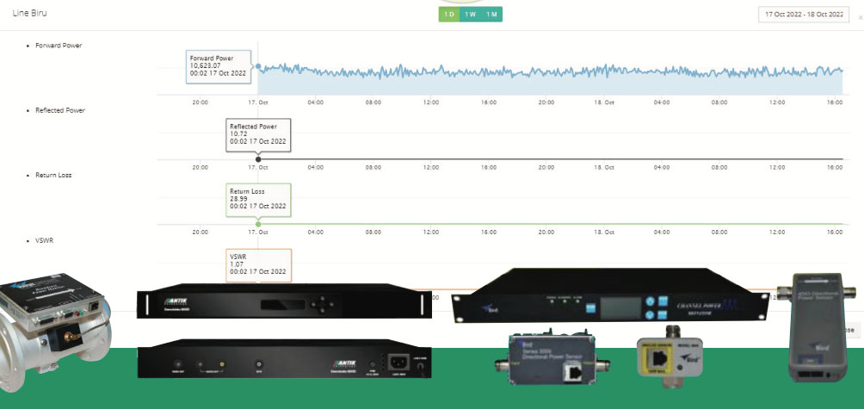Toggle the Reflected Power series legend
Screen dimensions: 864x409
[x=60, y=110]
